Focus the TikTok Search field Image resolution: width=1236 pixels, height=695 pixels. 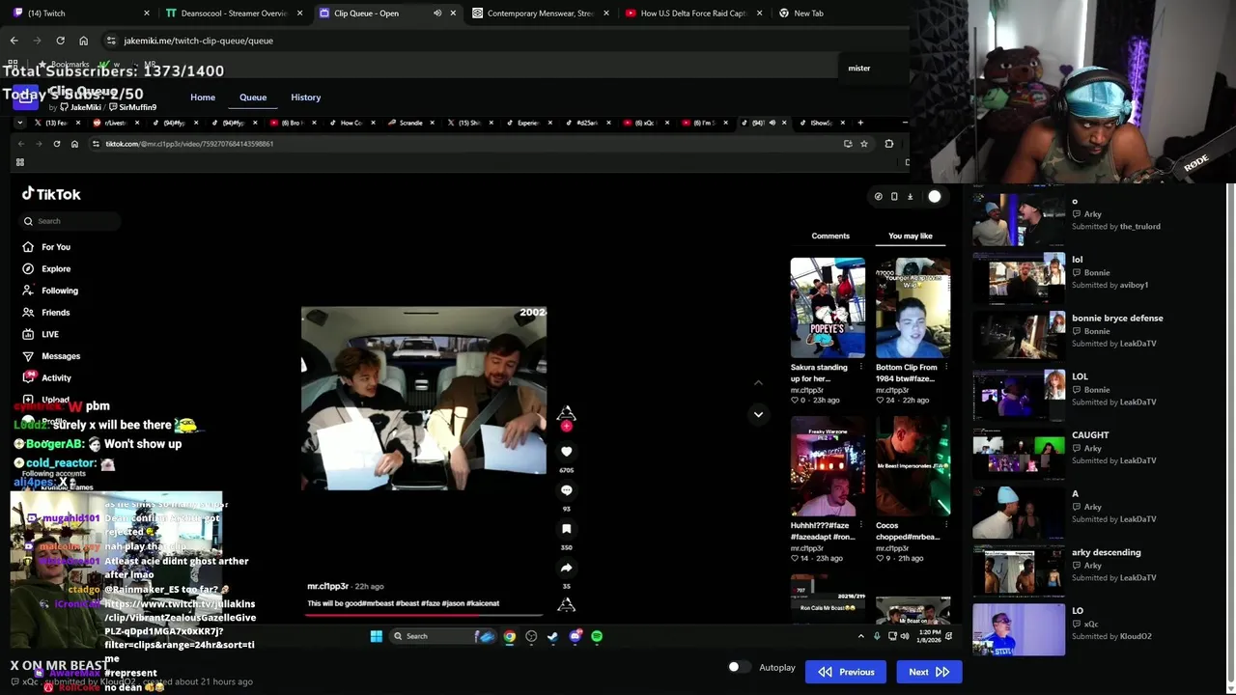(70, 221)
